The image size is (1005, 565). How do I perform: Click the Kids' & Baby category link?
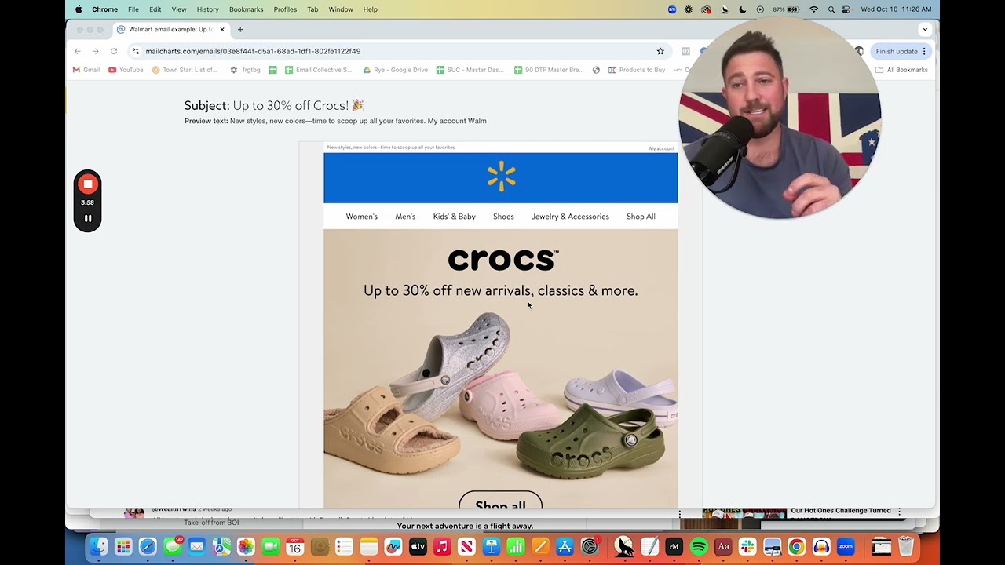455,217
